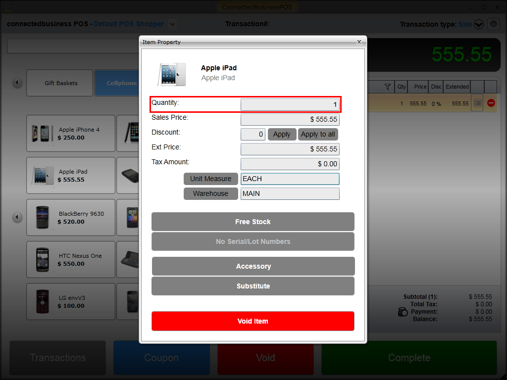This screenshot has width=507, height=380.
Task: Click the left arrow beside BlackBerry 9630
Action: tap(17, 217)
